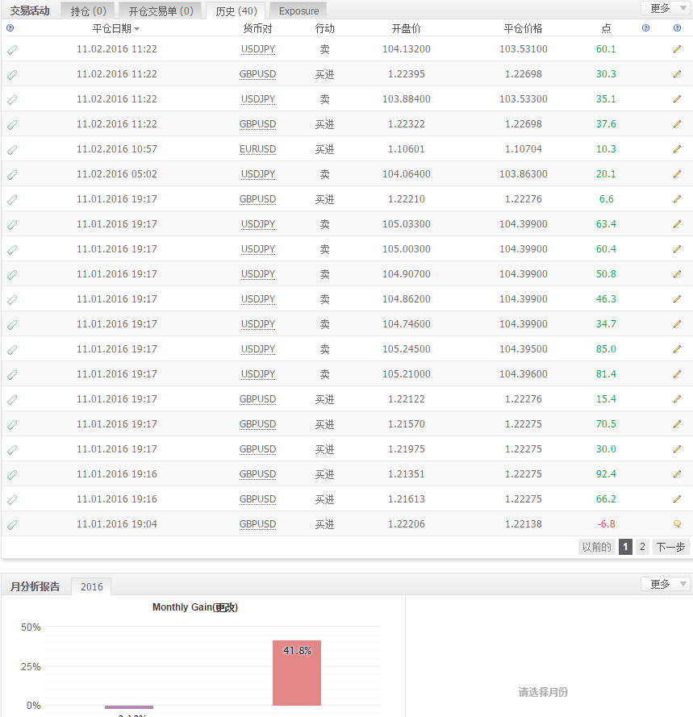Go to 以前的 page
The width and height of the screenshot is (693, 717).
click(x=596, y=547)
